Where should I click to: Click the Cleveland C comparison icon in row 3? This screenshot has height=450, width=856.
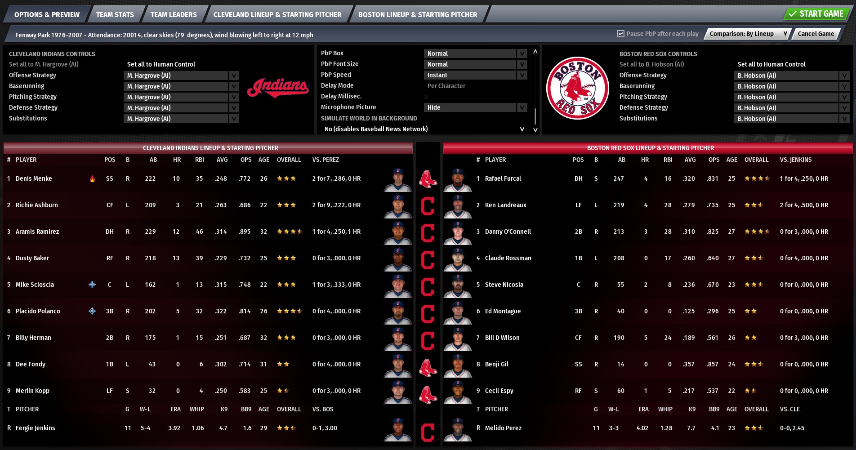[428, 233]
